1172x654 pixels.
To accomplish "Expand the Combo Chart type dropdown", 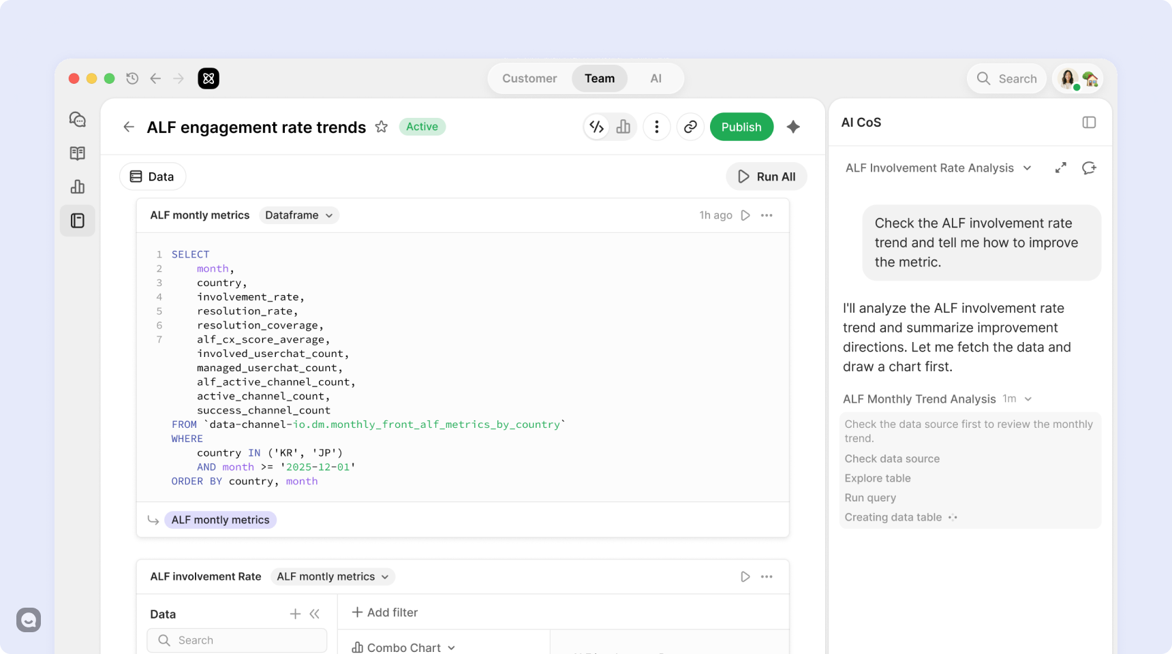I will [x=403, y=647].
